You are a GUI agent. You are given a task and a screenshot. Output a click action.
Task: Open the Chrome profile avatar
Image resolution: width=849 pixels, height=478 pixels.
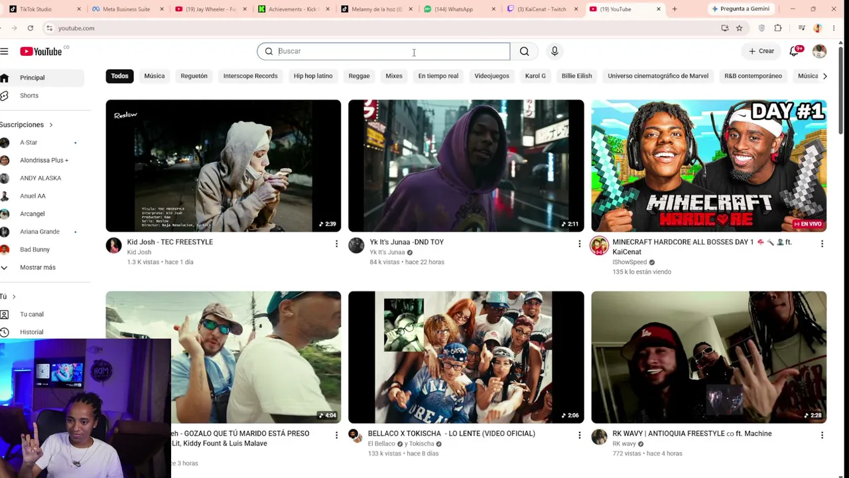pos(818,28)
